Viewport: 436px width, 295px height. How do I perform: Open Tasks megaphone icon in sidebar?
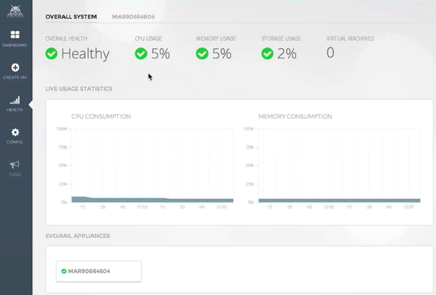click(x=15, y=164)
